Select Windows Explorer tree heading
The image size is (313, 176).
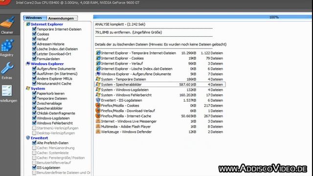click(x=47, y=64)
